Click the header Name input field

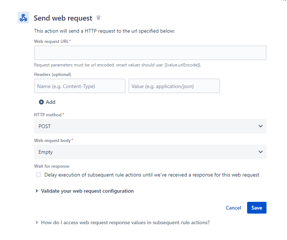tap(80, 86)
